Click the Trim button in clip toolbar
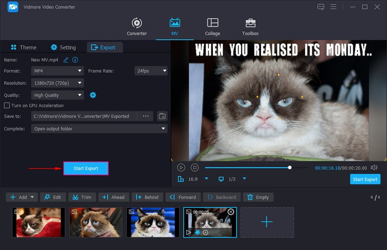 (x=81, y=197)
